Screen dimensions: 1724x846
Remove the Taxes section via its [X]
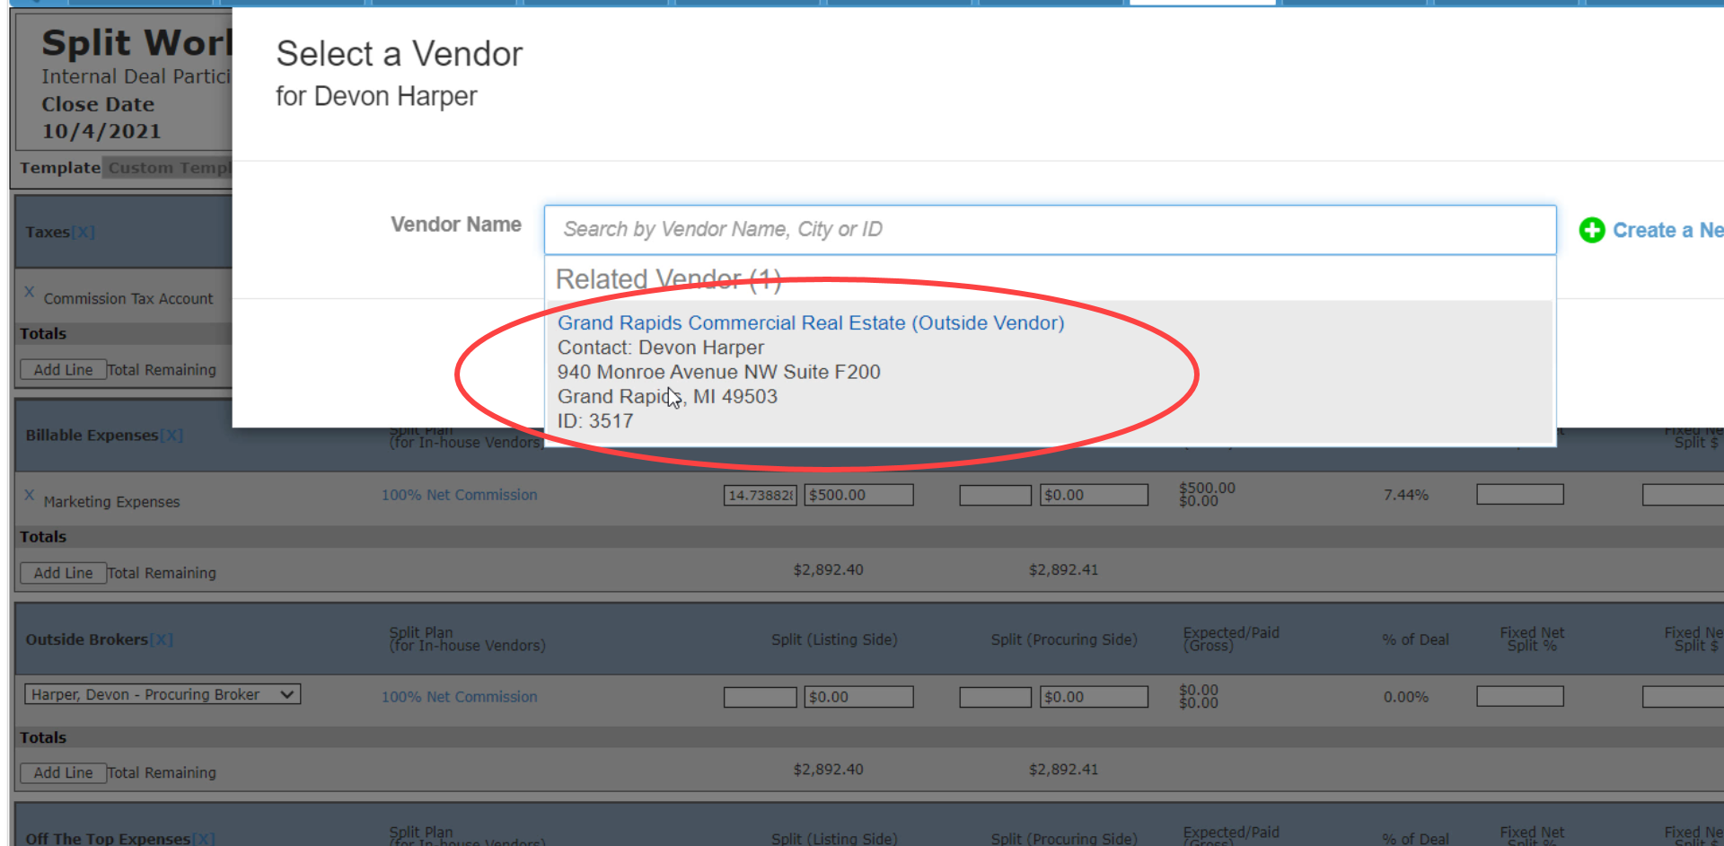(84, 232)
